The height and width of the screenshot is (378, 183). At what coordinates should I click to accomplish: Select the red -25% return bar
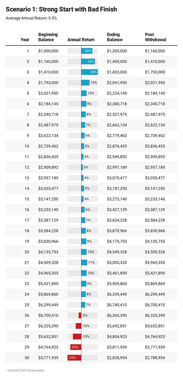pyautogui.click(x=74, y=358)
